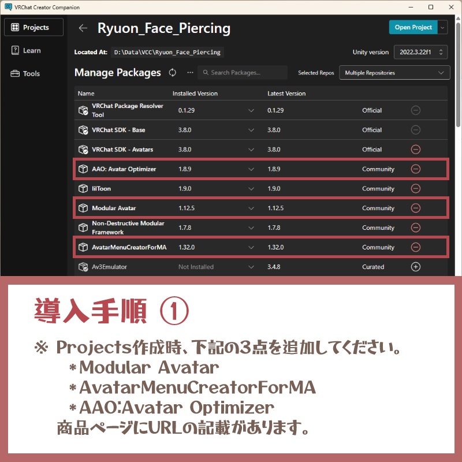This screenshot has width=462, height=462.
Task: Remove the AvatarMenuCreatorForMA package
Action: [x=415, y=247]
